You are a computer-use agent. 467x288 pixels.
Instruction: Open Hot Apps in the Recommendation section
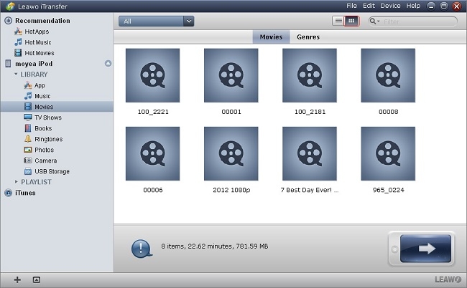36,32
